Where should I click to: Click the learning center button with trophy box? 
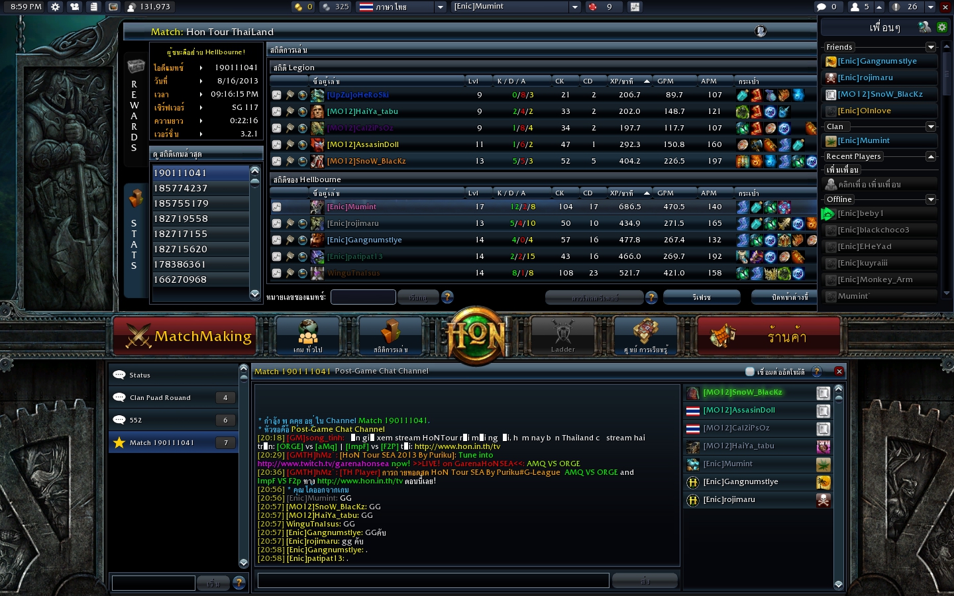(646, 336)
